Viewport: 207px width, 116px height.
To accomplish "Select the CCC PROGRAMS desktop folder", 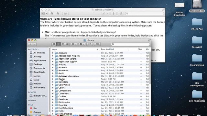I will 197,96.
